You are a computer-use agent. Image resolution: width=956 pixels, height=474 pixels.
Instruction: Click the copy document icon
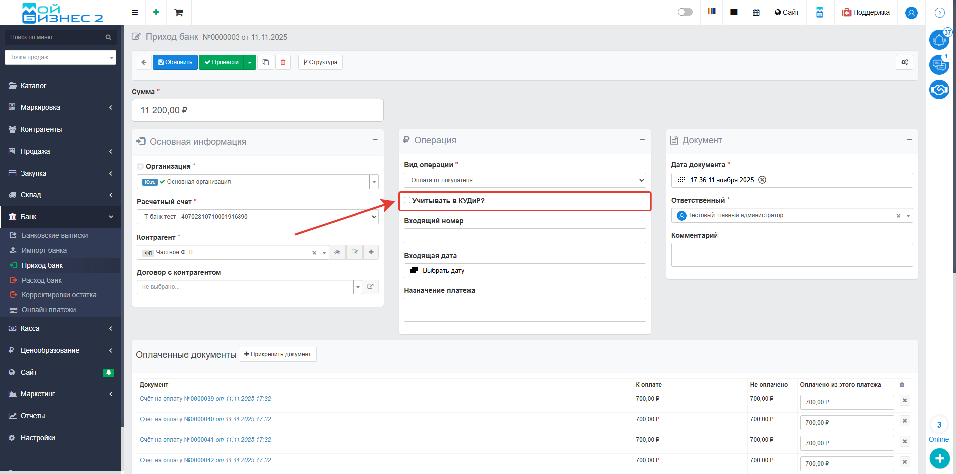coord(266,62)
